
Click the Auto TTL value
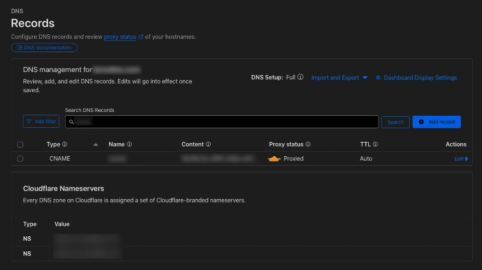point(366,158)
